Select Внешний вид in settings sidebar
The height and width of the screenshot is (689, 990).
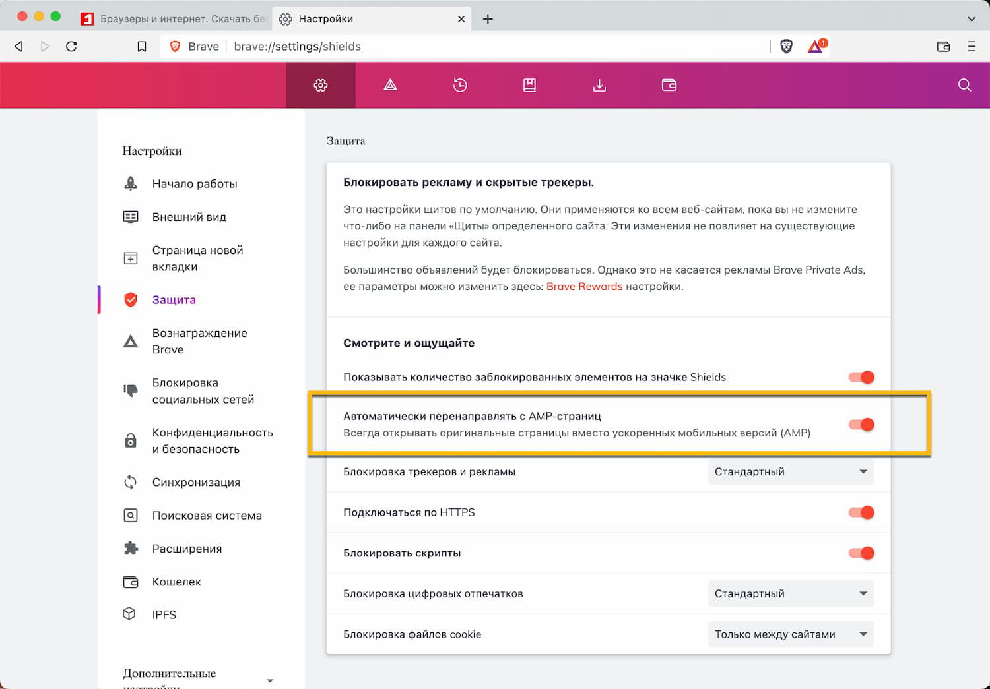pos(189,217)
